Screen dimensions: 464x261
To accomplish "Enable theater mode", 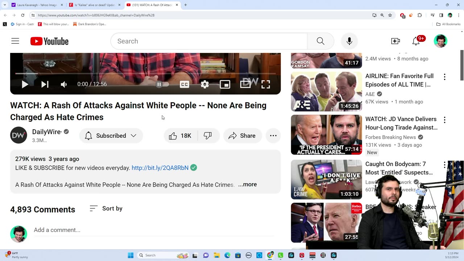I will [245, 84].
